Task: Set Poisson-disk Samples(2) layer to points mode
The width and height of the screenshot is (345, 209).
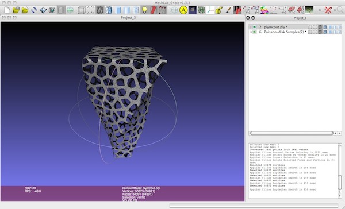Action: pos(315,32)
